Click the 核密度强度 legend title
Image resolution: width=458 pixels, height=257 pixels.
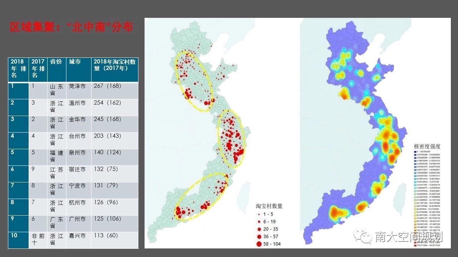pyautogui.click(x=427, y=146)
